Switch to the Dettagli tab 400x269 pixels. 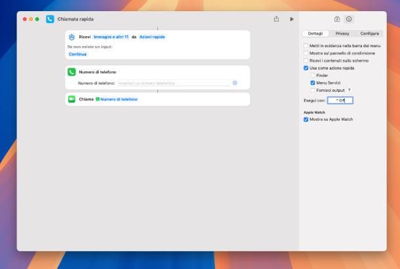315,33
